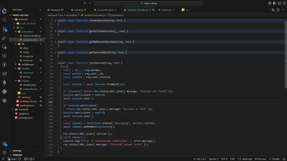The image size is (287, 161).
Task: Collapse the backend folder
Action: tap(12, 19)
